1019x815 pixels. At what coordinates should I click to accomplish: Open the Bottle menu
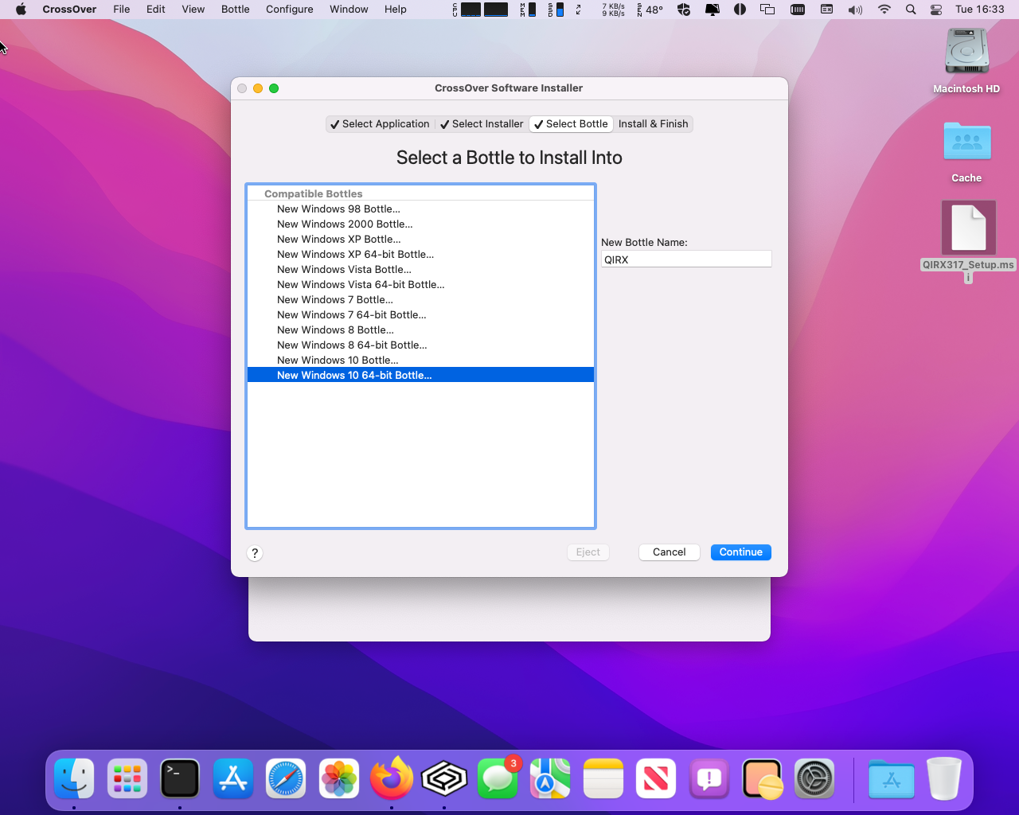coord(236,10)
